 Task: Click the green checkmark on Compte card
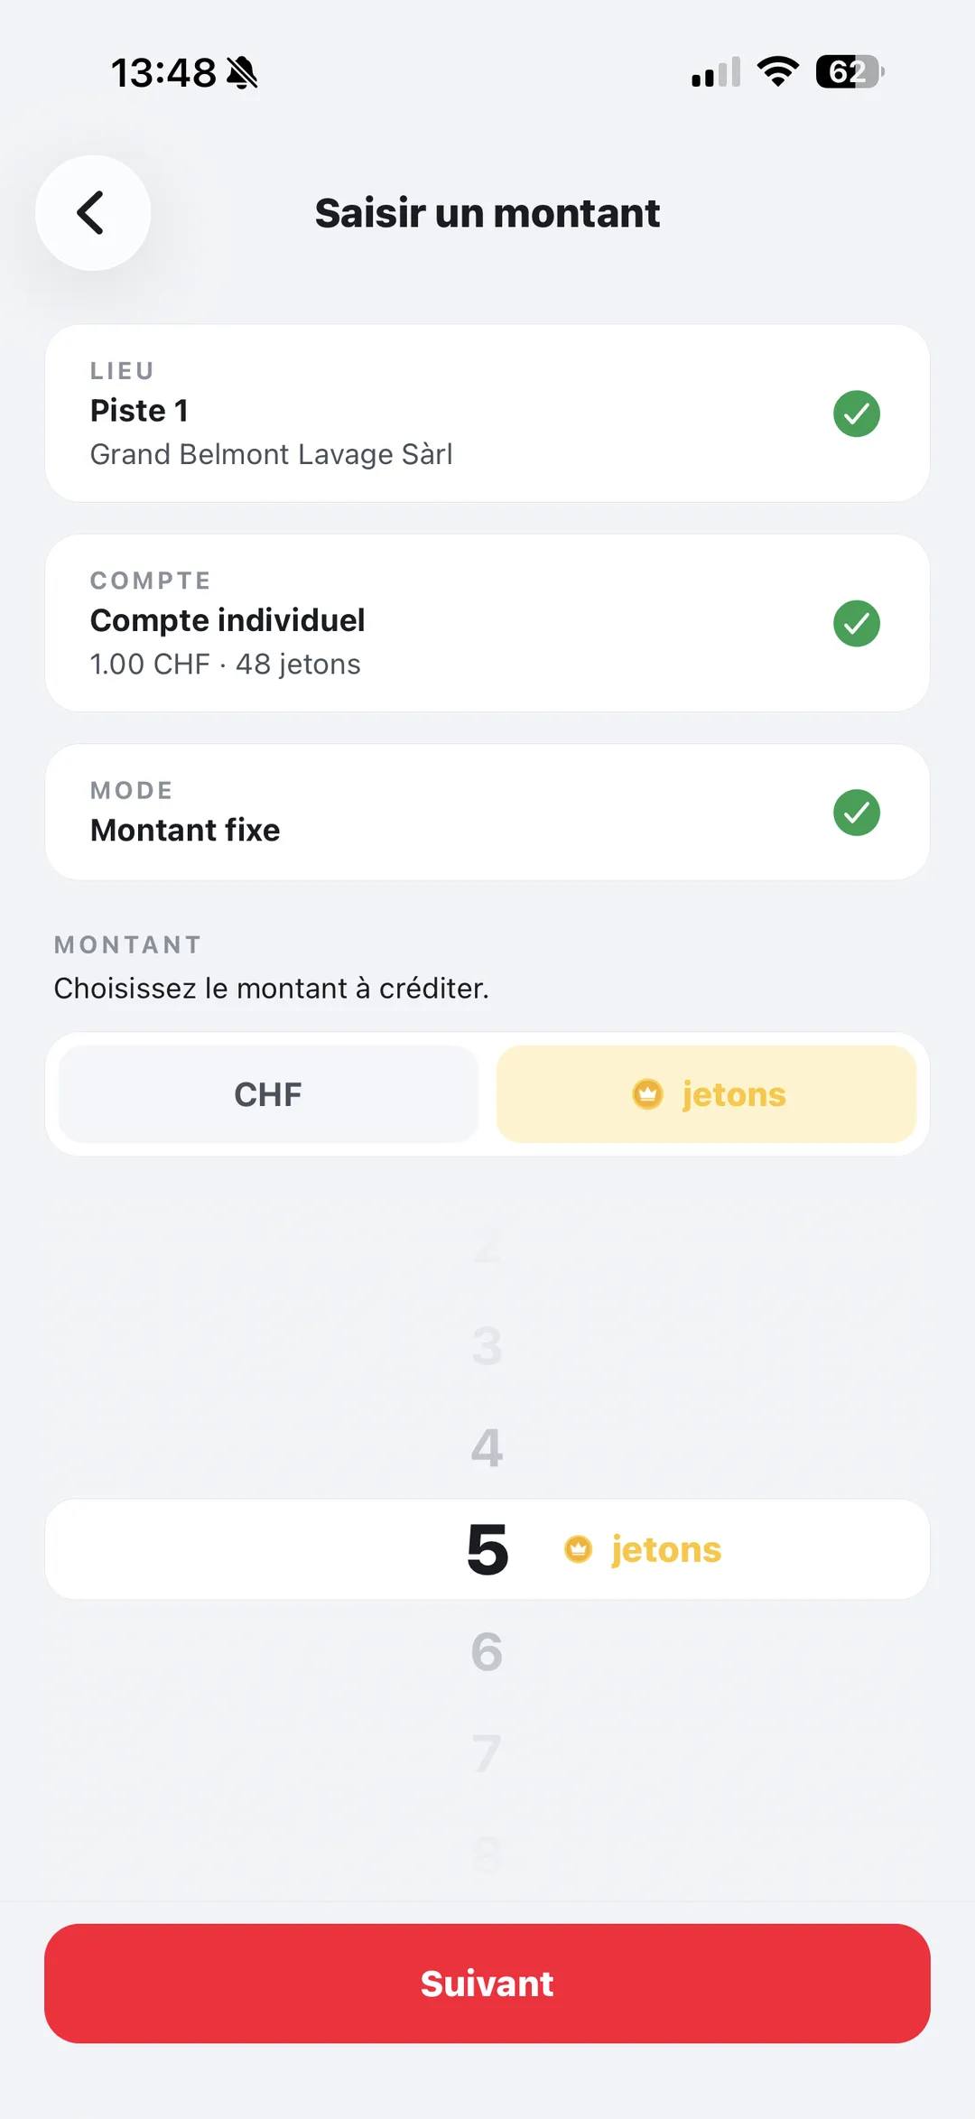click(856, 623)
